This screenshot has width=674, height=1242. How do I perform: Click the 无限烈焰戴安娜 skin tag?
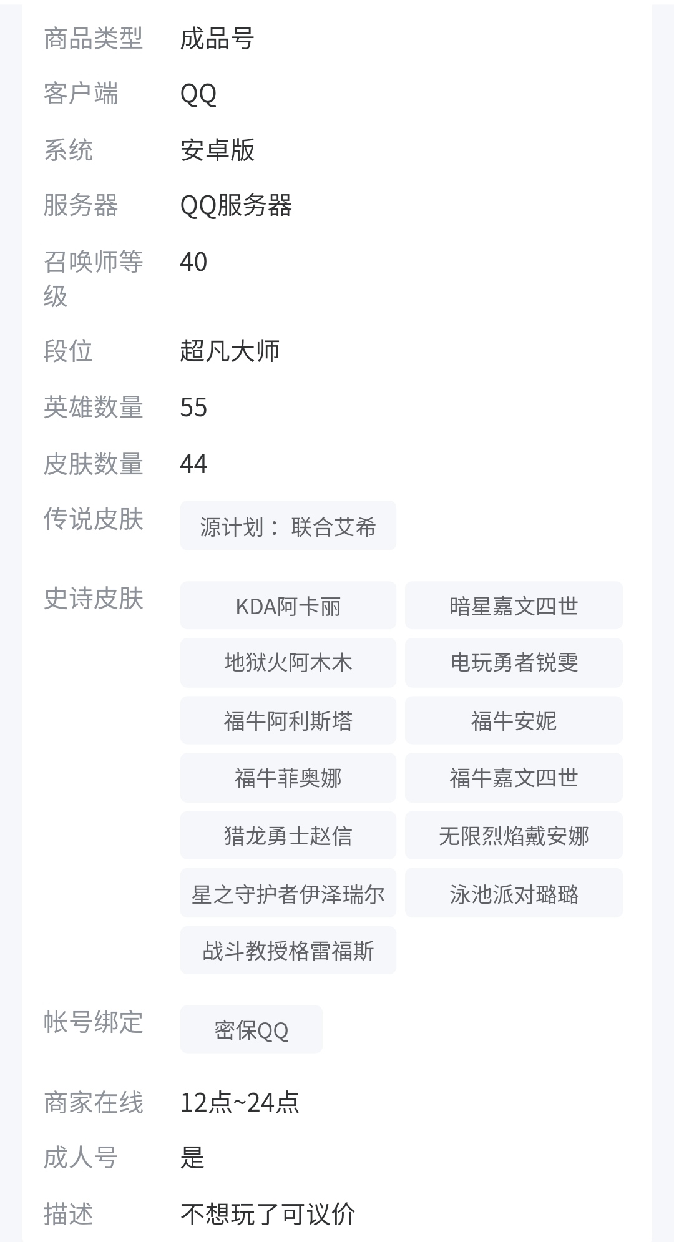[514, 836]
